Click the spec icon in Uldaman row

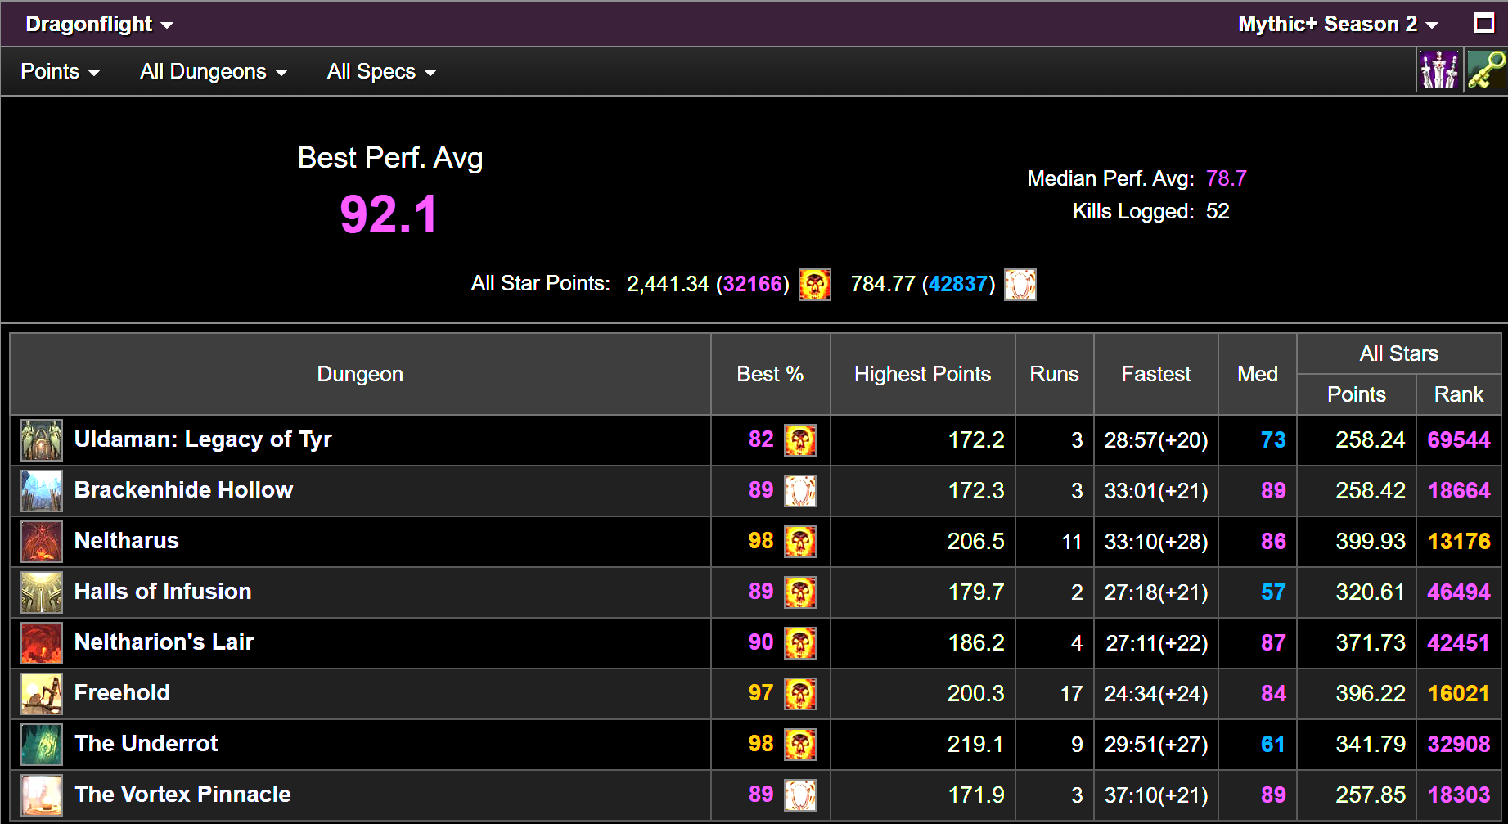click(800, 440)
